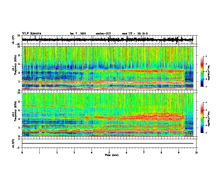Click the "start UT = 20:10:0" header text

point(135,34)
